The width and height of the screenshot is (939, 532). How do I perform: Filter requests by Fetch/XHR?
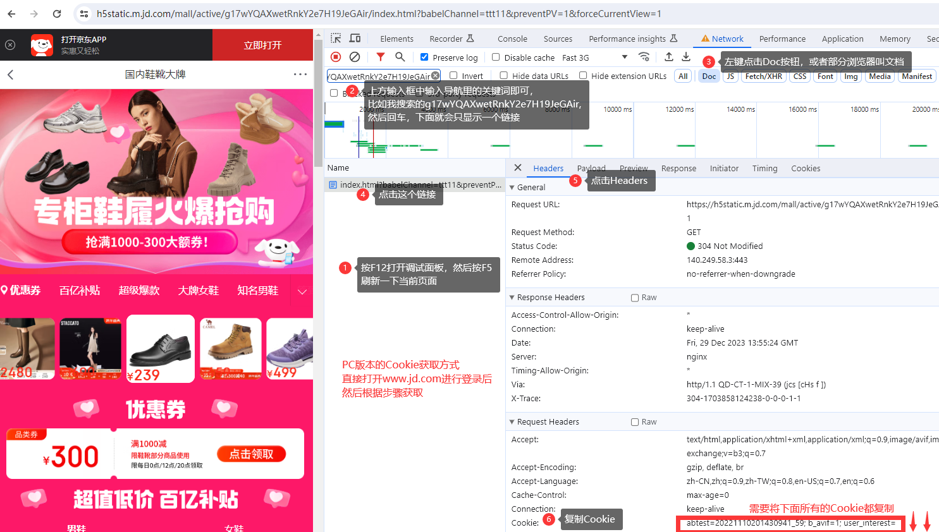tap(763, 76)
